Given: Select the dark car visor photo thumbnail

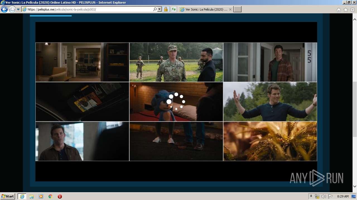Looking at the screenshot, I should point(82,102).
